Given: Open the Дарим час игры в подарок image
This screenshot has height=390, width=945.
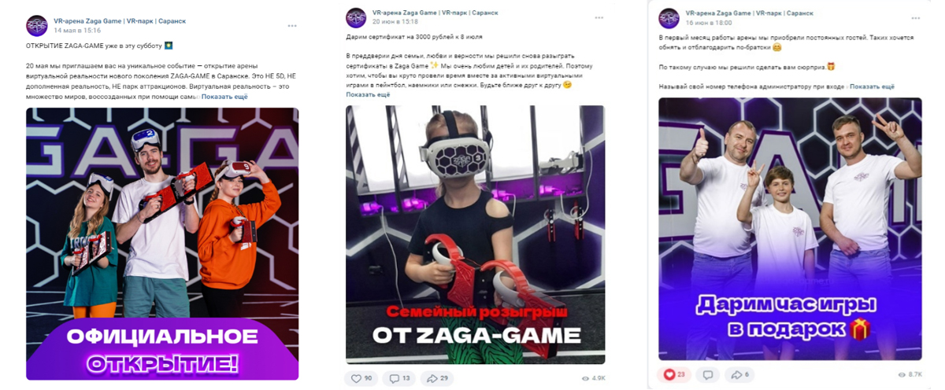Looking at the screenshot, I should point(790,229).
